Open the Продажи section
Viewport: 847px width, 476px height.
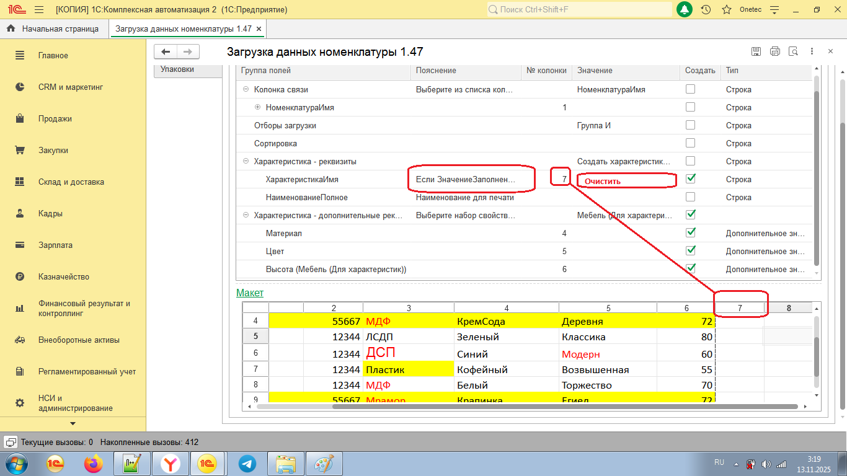pos(55,119)
